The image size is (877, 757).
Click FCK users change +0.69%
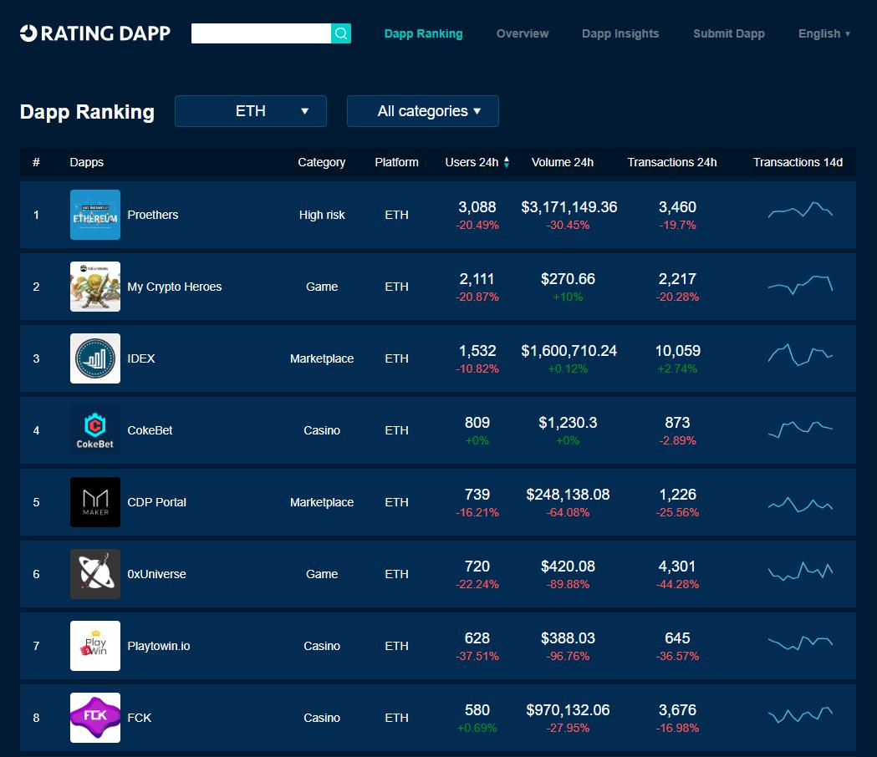click(477, 728)
